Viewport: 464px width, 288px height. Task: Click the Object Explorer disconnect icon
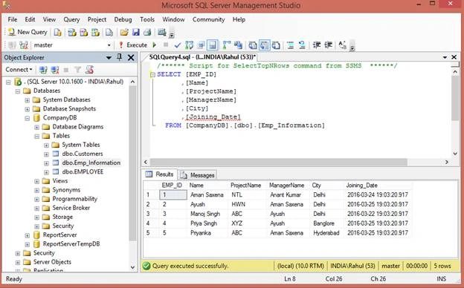(x=55, y=70)
